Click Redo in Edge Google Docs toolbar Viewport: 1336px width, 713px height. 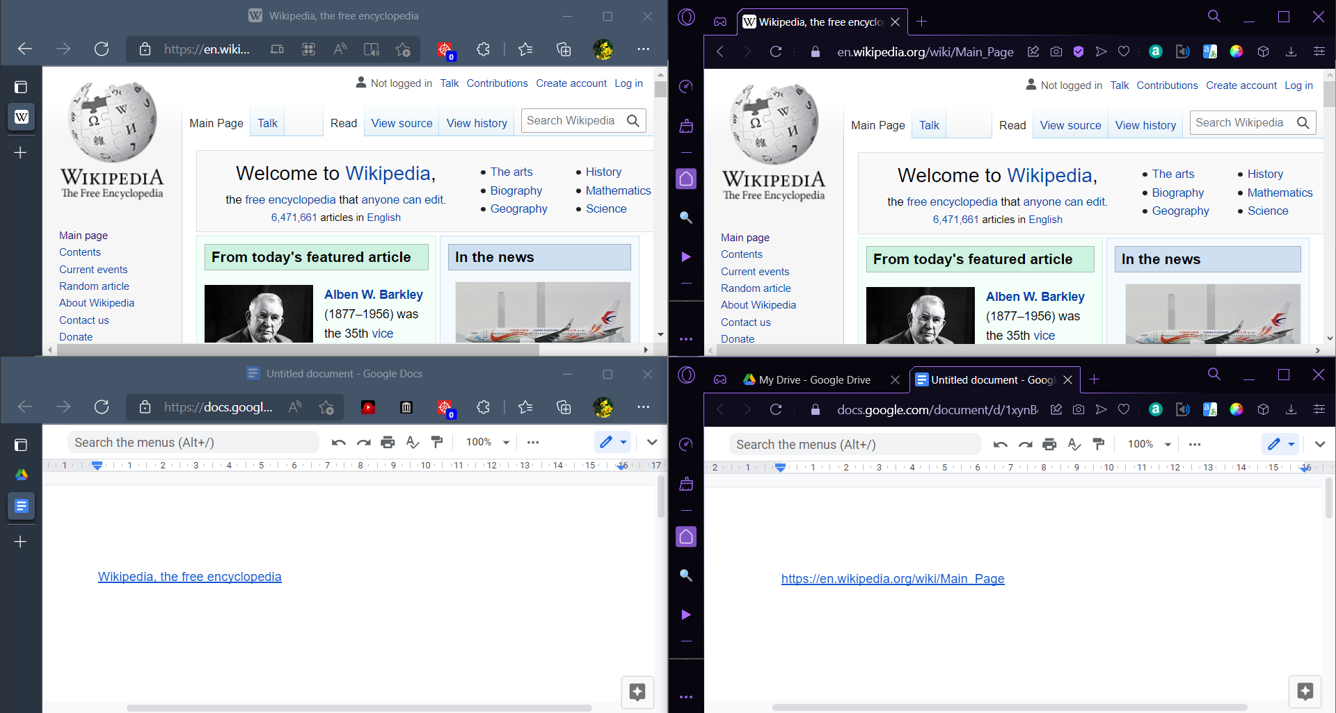(x=363, y=442)
